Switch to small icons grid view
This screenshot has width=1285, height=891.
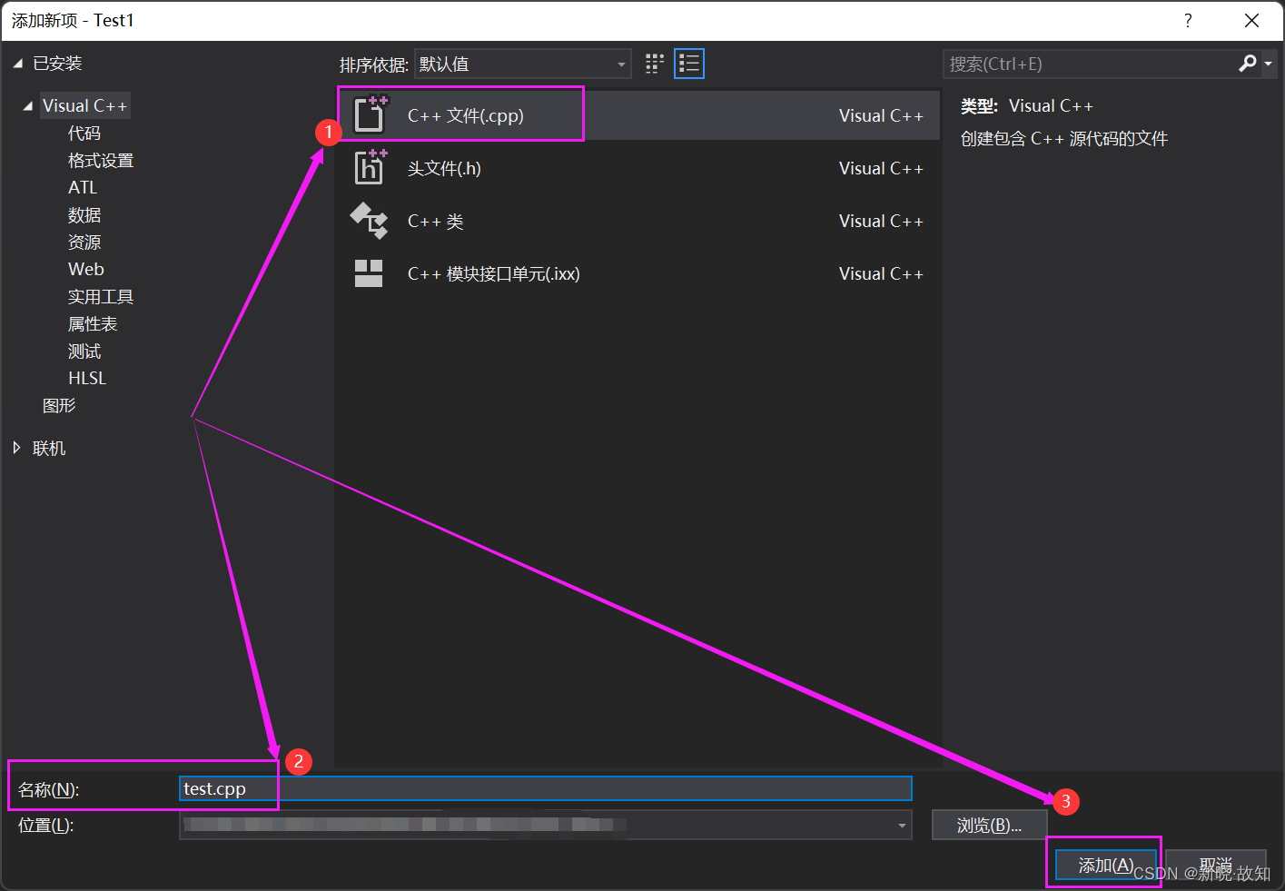(655, 64)
